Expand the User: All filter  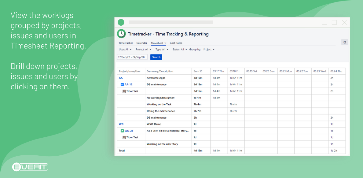(x=125, y=49)
